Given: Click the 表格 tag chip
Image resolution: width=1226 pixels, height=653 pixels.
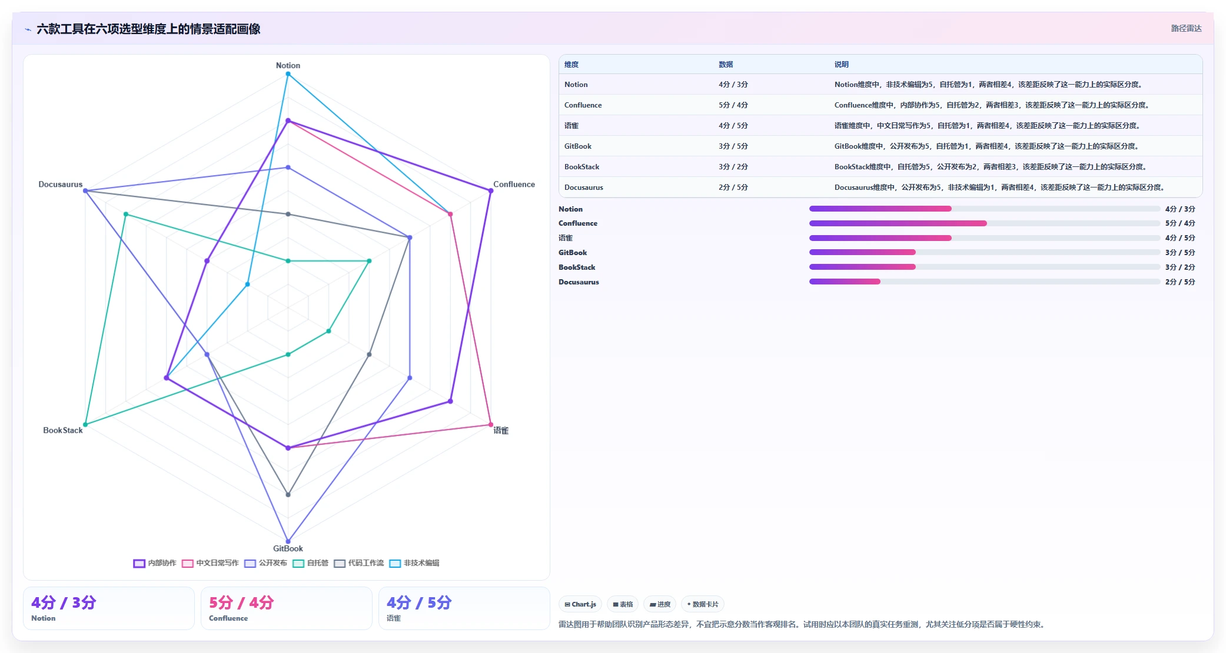Looking at the screenshot, I should tap(623, 604).
